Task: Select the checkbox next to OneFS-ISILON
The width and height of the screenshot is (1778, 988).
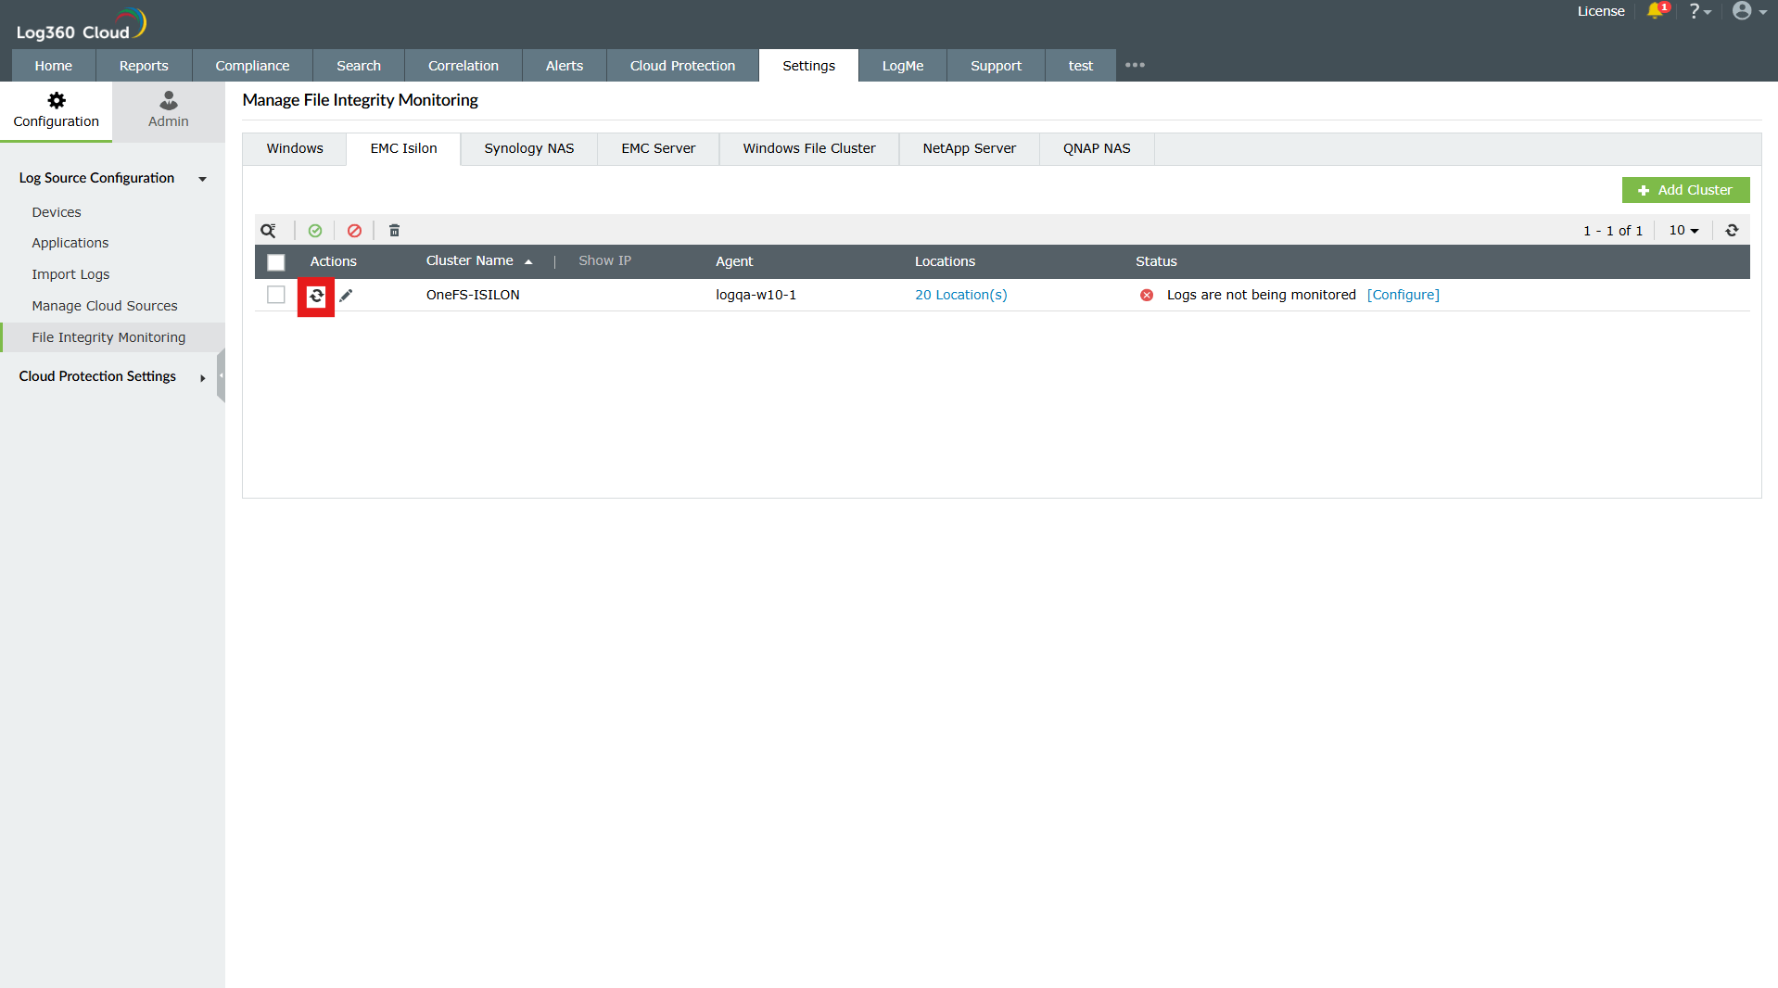Action: coord(275,295)
